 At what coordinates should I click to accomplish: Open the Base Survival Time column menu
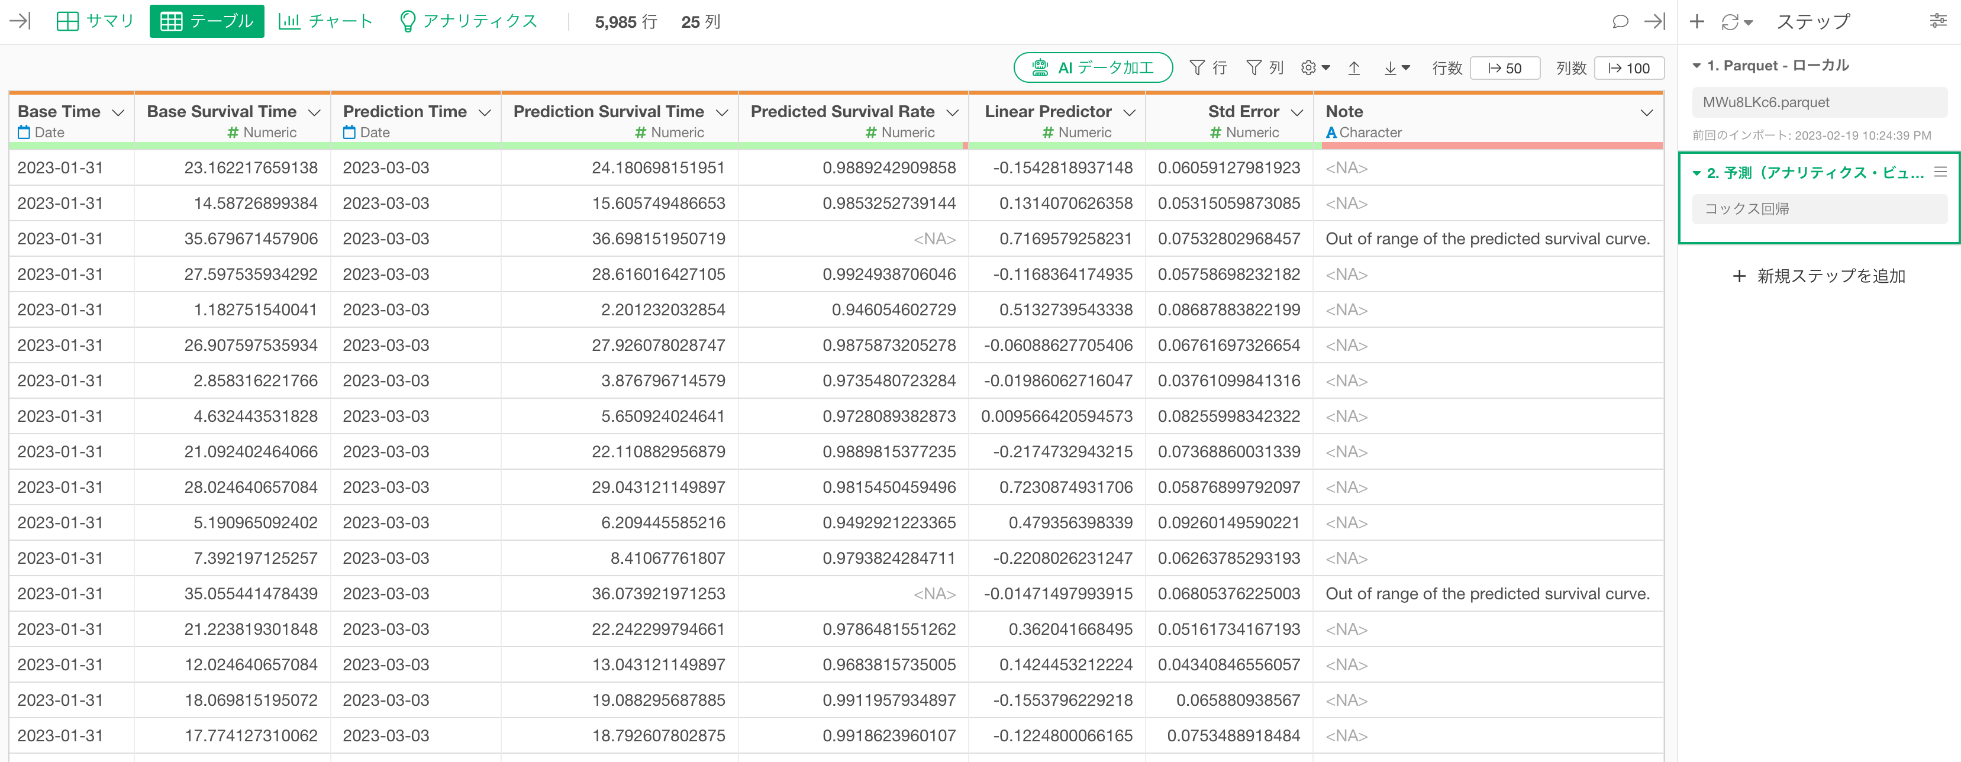click(314, 112)
